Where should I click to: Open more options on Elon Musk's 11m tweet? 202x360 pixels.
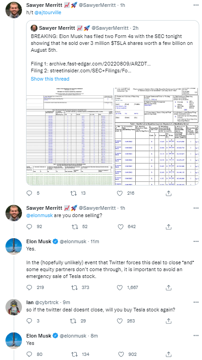tap(196, 241)
